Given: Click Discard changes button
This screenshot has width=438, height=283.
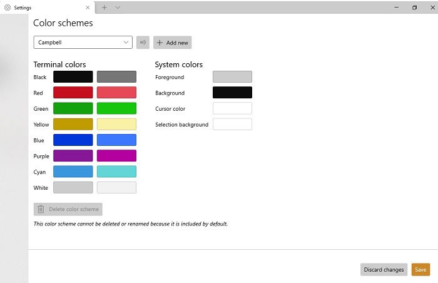Looking at the screenshot, I should [x=384, y=270].
